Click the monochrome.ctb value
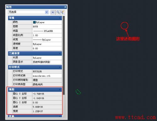This screenshot has width=157, height=121. tap(47, 76)
